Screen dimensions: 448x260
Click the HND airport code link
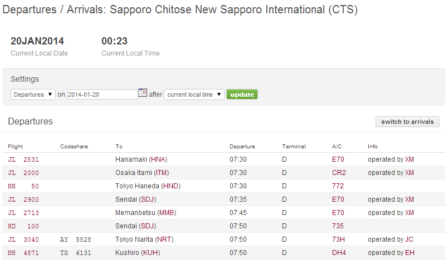(x=170, y=186)
